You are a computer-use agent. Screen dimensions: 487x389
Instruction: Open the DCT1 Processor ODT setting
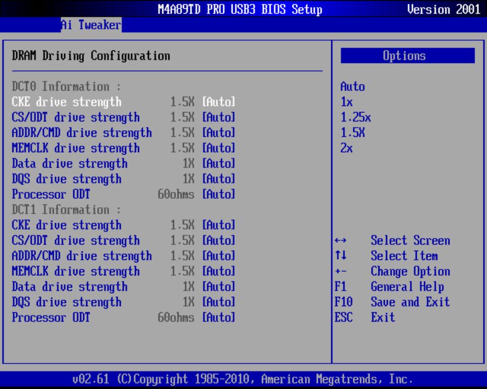pos(51,317)
